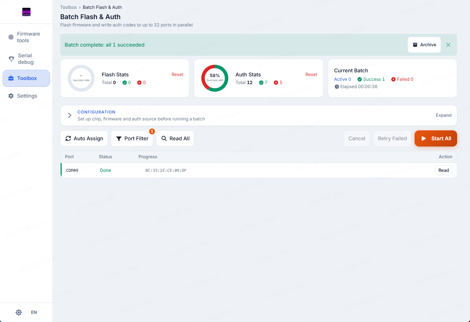Dismiss the batch complete banner
470x322 pixels.
(x=448, y=45)
